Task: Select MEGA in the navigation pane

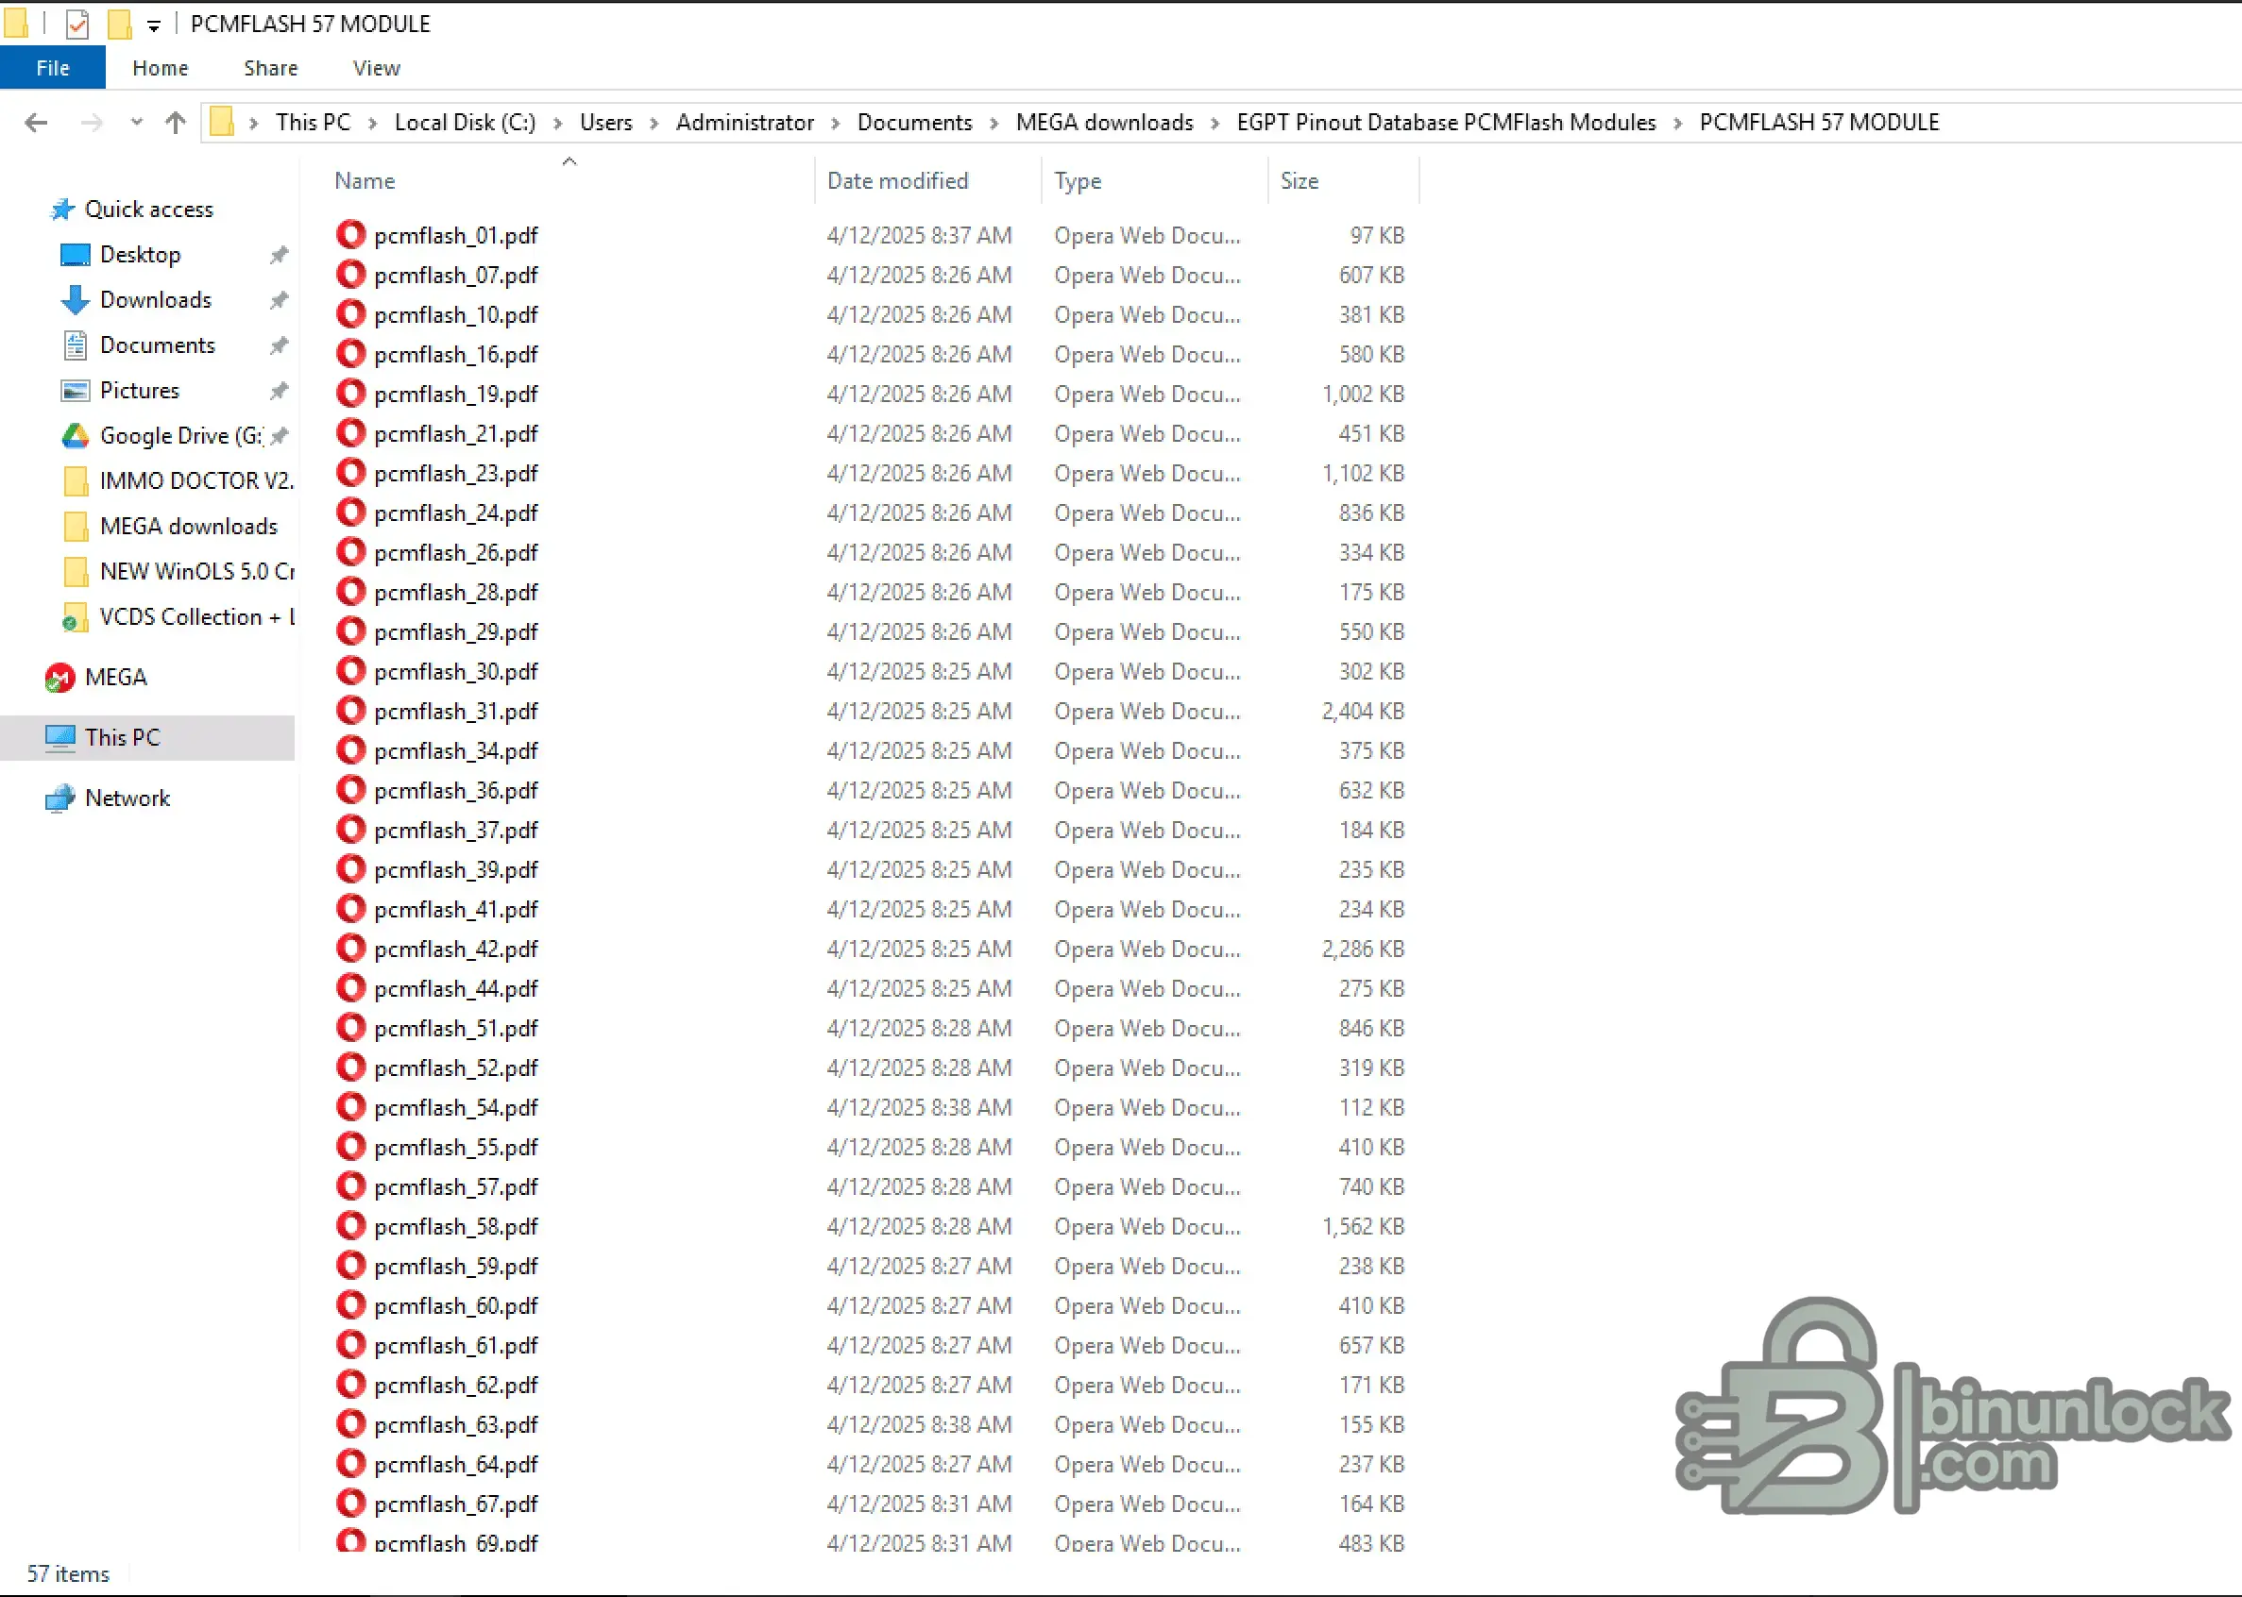Action: click(115, 678)
